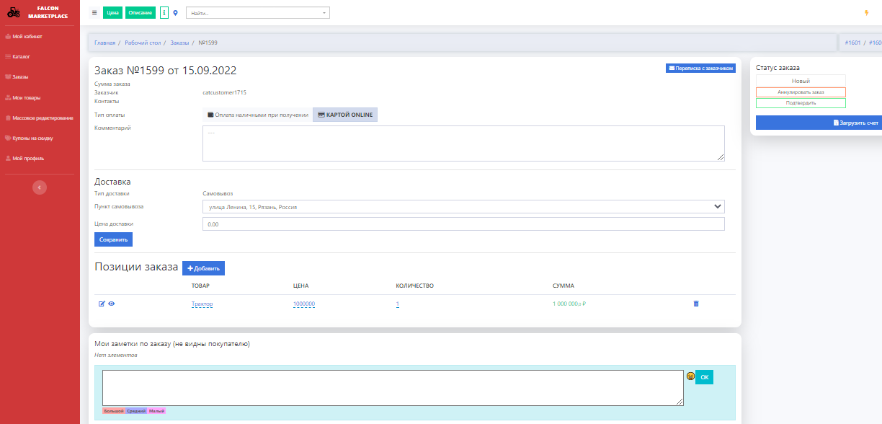882x424 pixels.
Task: Click the green info icon in toolbar
Action: click(164, 13)
